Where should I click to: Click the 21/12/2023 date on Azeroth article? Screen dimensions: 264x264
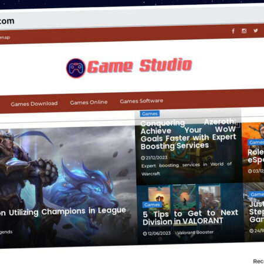(x=156, y=158)
